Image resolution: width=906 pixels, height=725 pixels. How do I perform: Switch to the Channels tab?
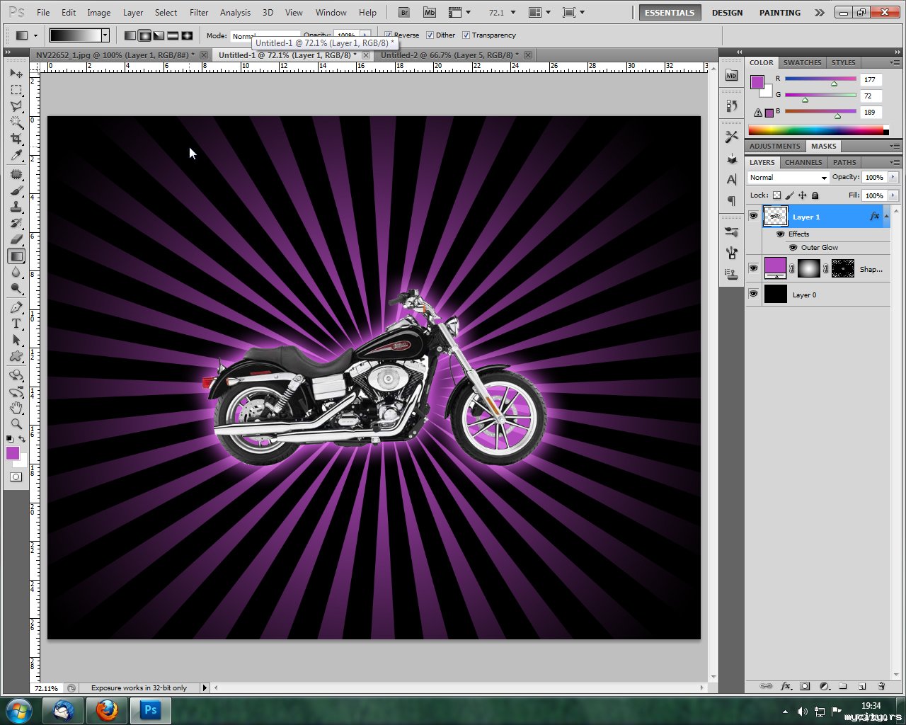803,162
